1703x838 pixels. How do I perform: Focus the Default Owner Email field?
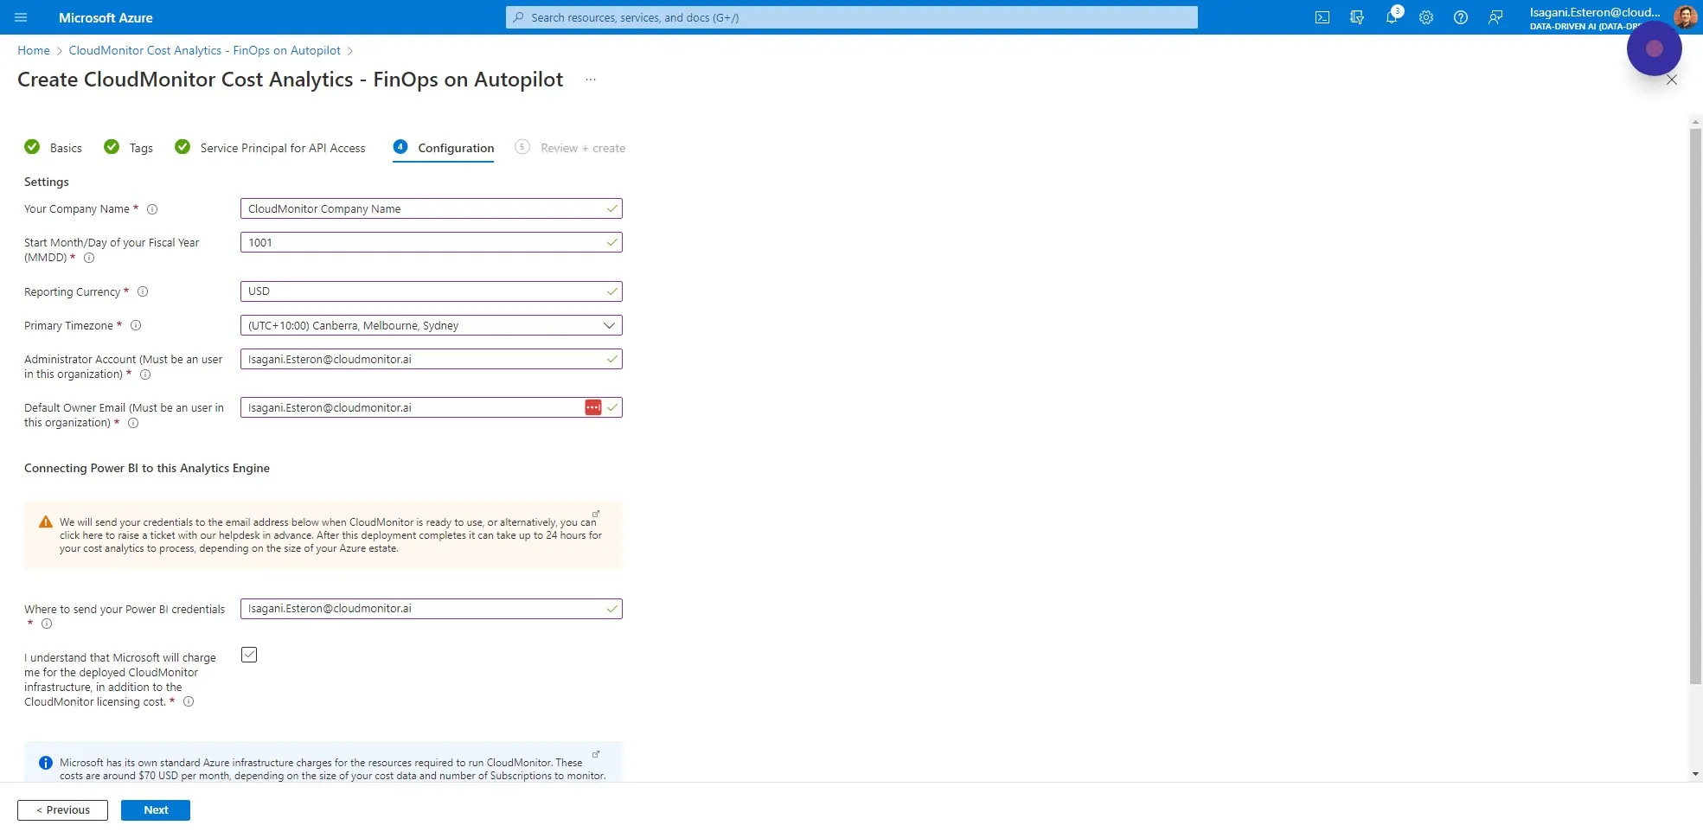[x=431, y=408]
